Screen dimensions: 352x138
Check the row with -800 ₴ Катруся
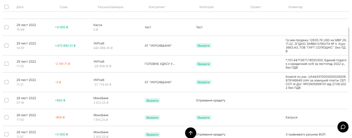pyautogui.click(x=7, y=117)
